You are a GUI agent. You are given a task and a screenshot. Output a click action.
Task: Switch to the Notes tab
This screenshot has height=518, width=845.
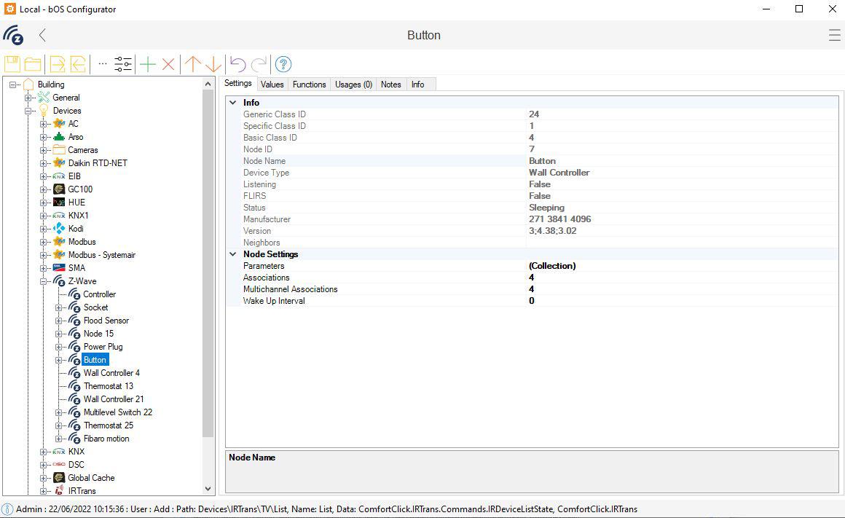[390, 84]
